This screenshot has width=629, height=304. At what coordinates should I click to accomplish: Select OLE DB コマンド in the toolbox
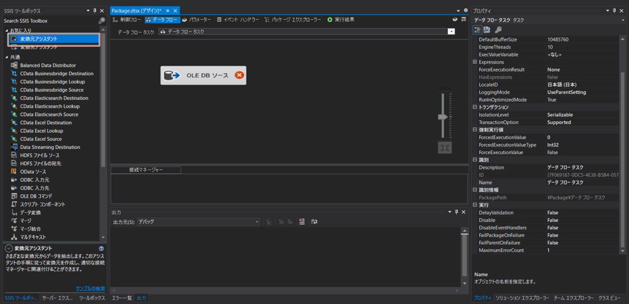[x=36, y=196]
